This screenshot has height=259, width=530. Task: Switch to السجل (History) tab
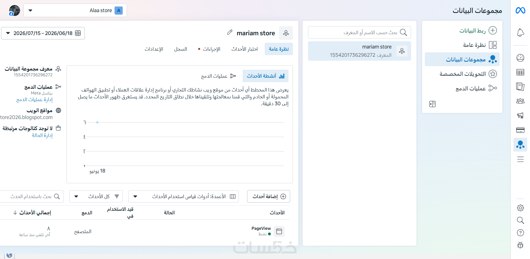tap(181, 49)
